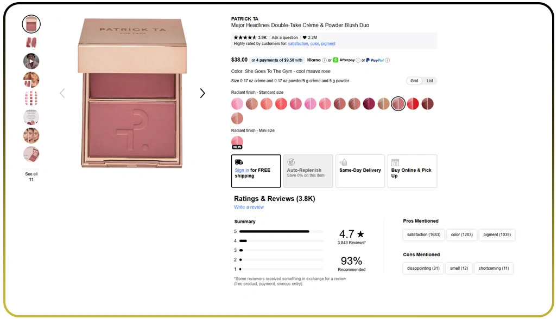Click the heart loves icon
The width and height of the screenshot is (557, 319).
305,38
